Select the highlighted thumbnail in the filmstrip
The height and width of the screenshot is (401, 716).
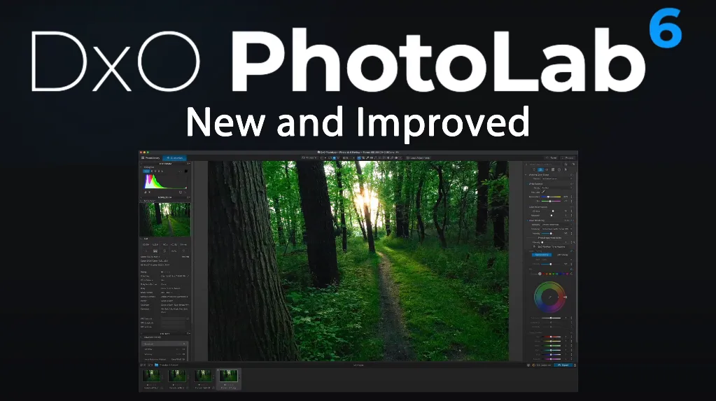click(x=228, y=377)
